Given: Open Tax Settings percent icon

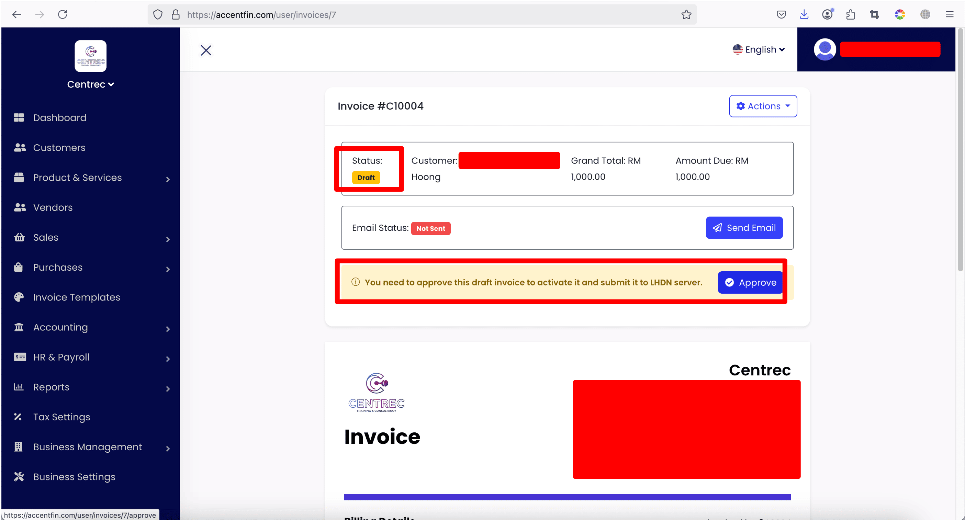Looking at the screenshot, I should click(x=18, y=417).
